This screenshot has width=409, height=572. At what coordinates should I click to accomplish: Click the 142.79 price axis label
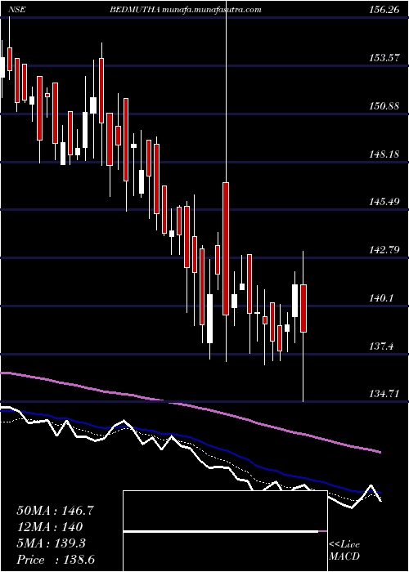click(x=384, y=250)
